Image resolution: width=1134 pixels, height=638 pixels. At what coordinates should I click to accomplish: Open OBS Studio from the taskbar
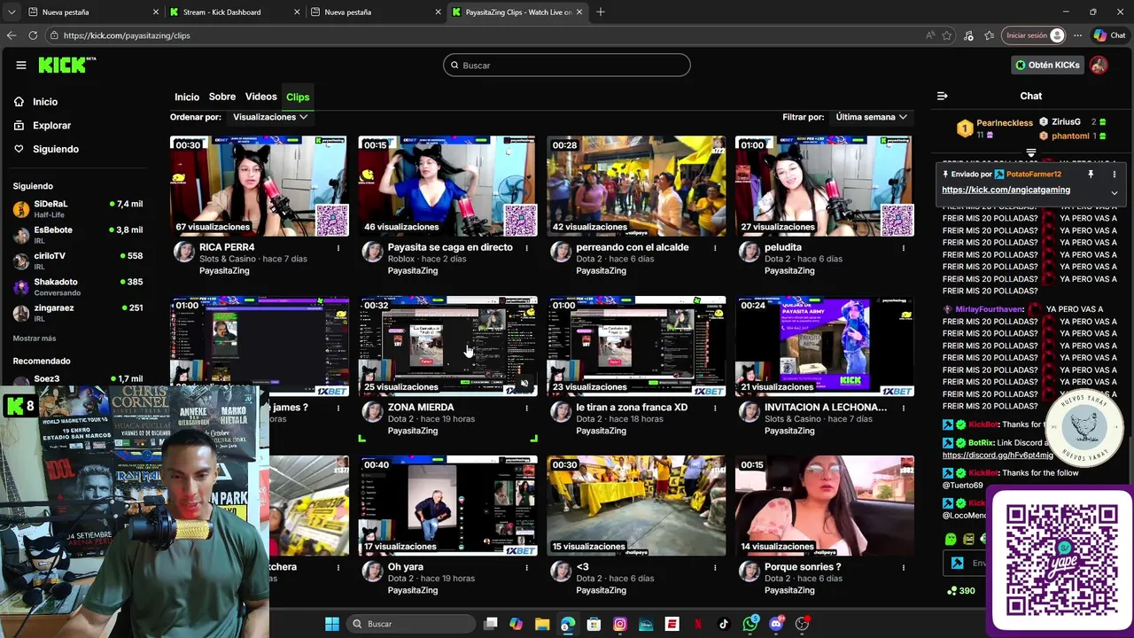pyautogui.click(x=802, y=624)
